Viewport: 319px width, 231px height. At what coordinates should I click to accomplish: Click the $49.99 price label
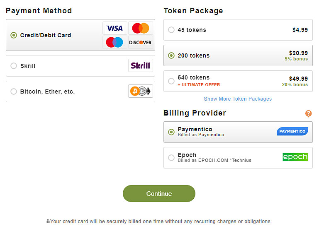(x=298, y=79)
